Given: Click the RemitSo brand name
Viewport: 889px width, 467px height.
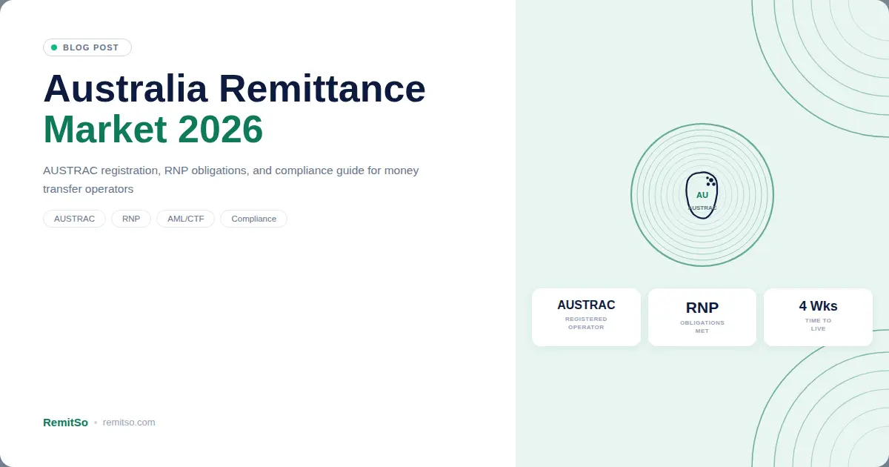Looking at the screenshot, I should point(65,423).
